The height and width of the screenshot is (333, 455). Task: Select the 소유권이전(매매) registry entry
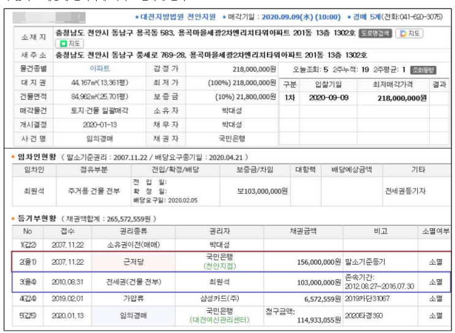[133, 245]
